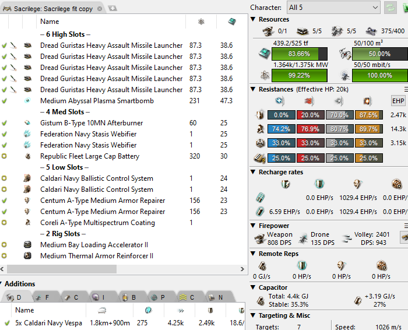Click the CPU usage bar showing 83.66%

pyautogui.click(x=300, y=54)
